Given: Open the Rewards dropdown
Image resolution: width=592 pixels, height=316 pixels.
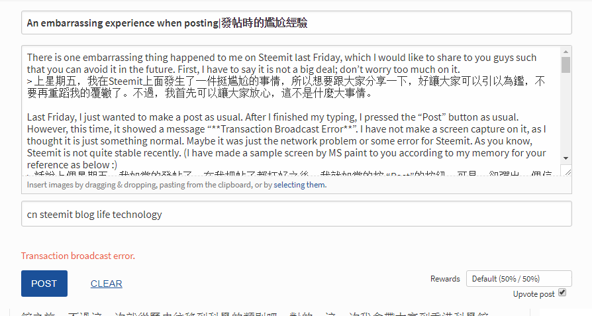Looking at the screenshot, I should tap(518, 279).
